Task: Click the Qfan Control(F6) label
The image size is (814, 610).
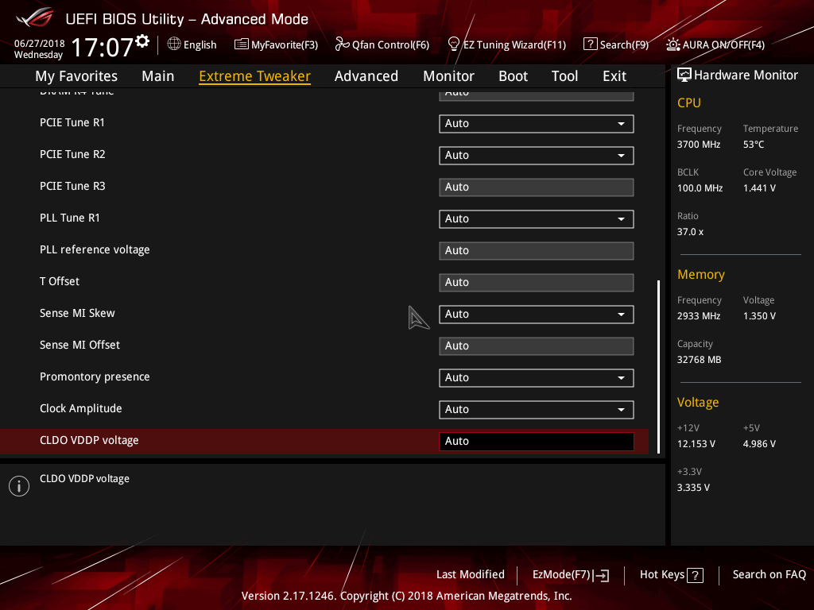Action: point(390,44)
